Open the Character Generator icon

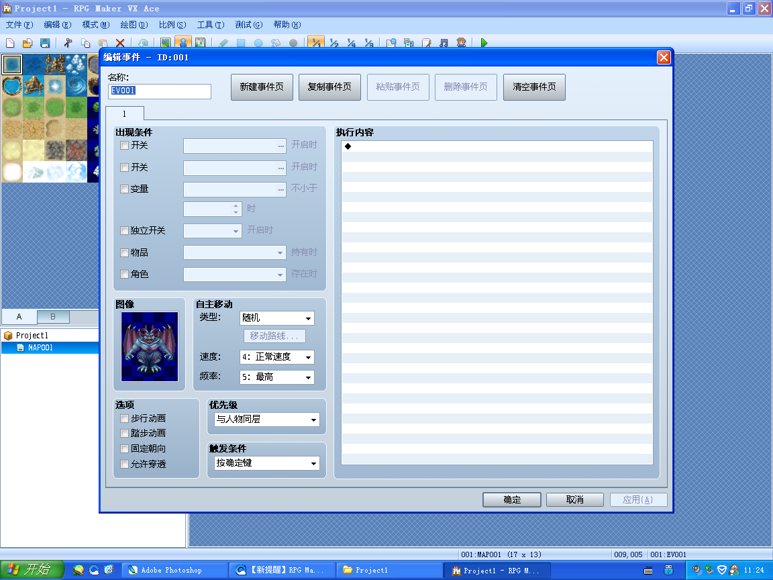[462, 43]
